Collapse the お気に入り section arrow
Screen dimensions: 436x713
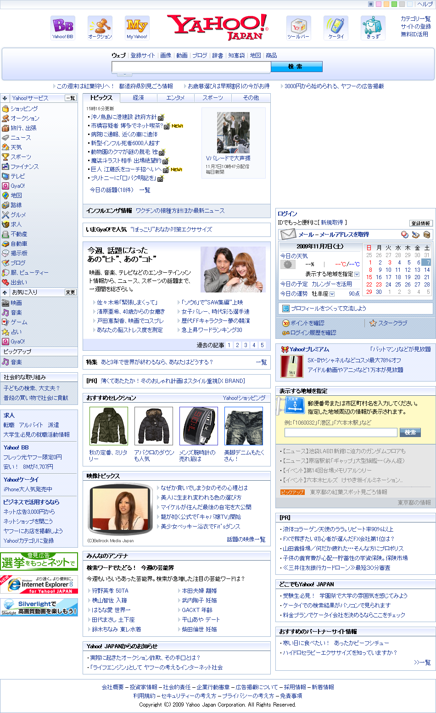[4, 292]
